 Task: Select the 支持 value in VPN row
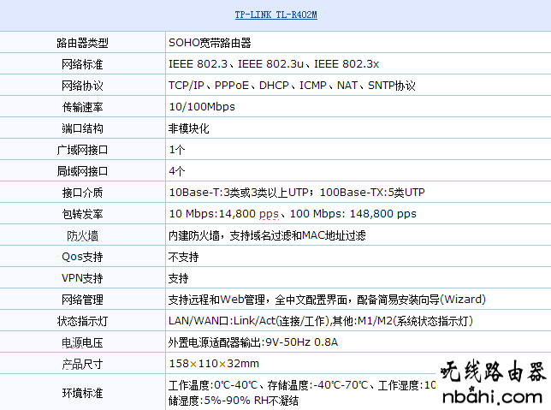[179, 278]
